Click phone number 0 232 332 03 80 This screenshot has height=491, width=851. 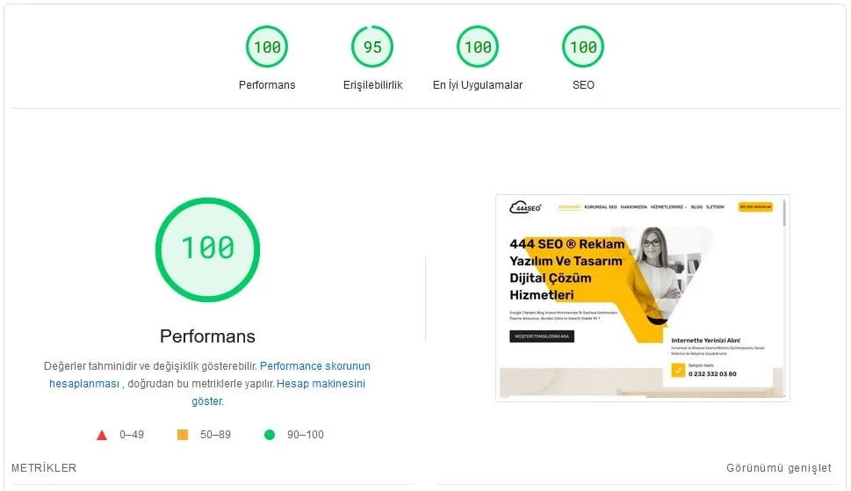(x=712, y=374)
